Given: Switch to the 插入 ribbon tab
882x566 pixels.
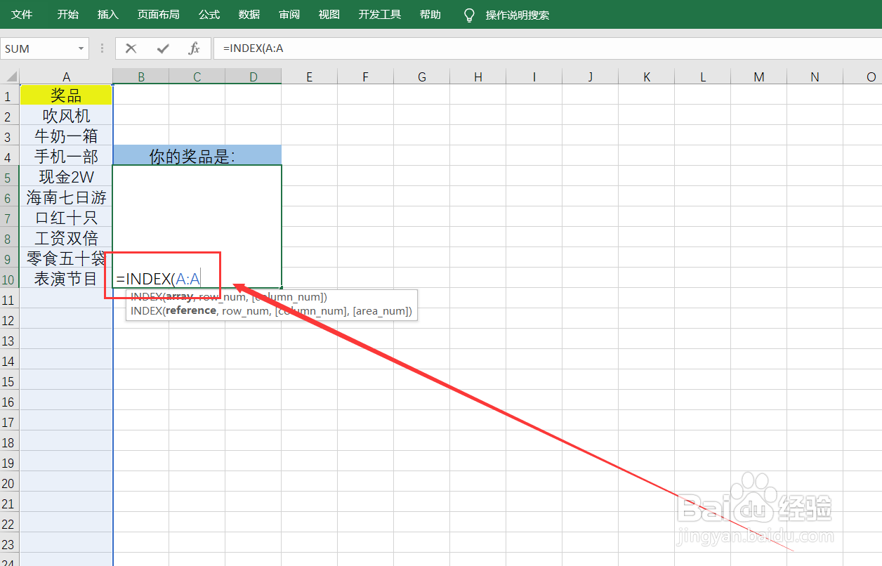Looking at the screenshot, I should click(x=108, y=15).
